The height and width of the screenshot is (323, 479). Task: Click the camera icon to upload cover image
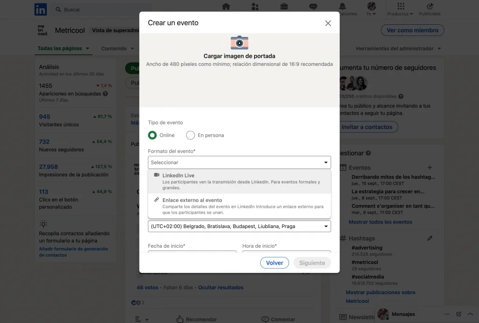(x=239, y=43)
